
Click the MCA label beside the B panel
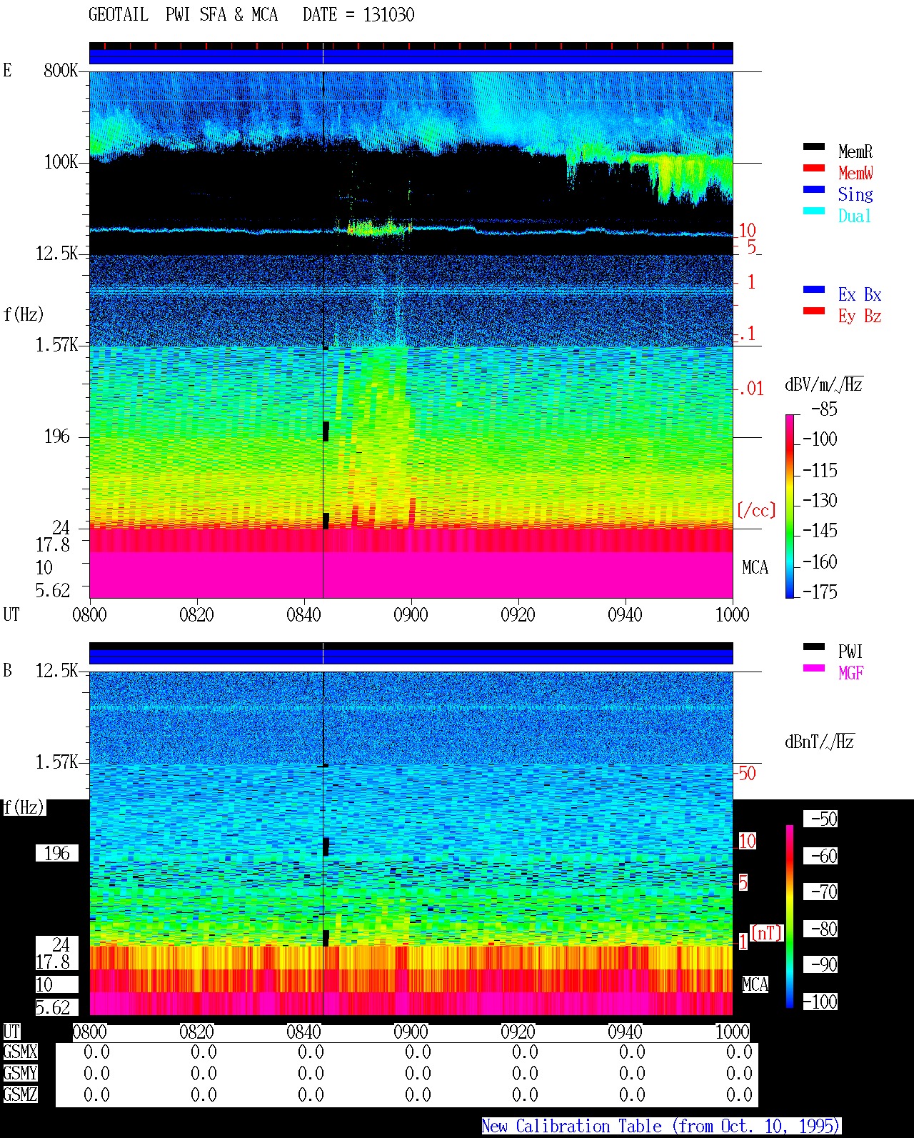click(755, 985)
